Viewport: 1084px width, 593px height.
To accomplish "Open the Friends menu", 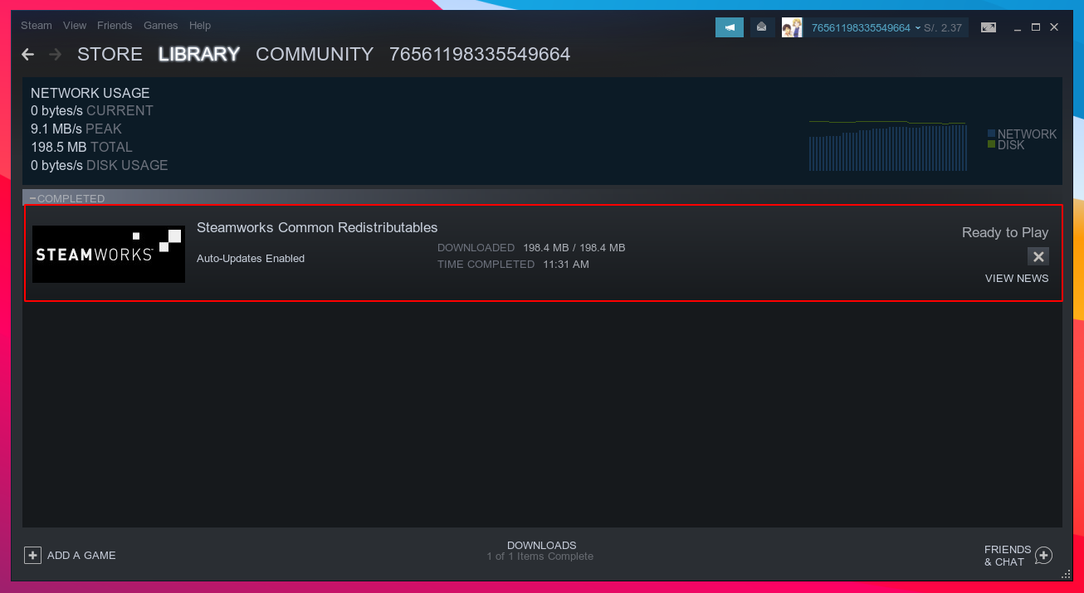I will pos(115,26).
